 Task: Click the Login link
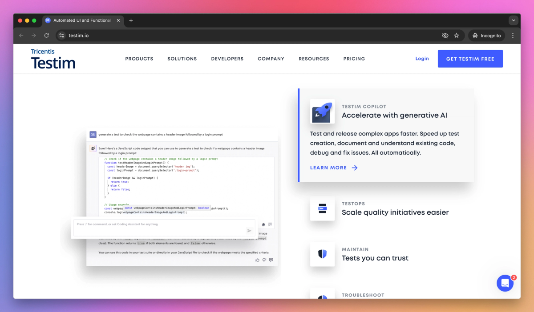point(422,59)
